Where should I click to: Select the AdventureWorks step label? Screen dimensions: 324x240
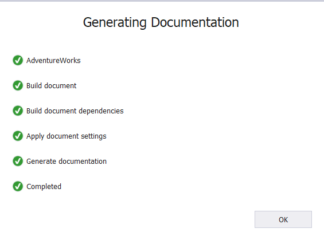53,61
